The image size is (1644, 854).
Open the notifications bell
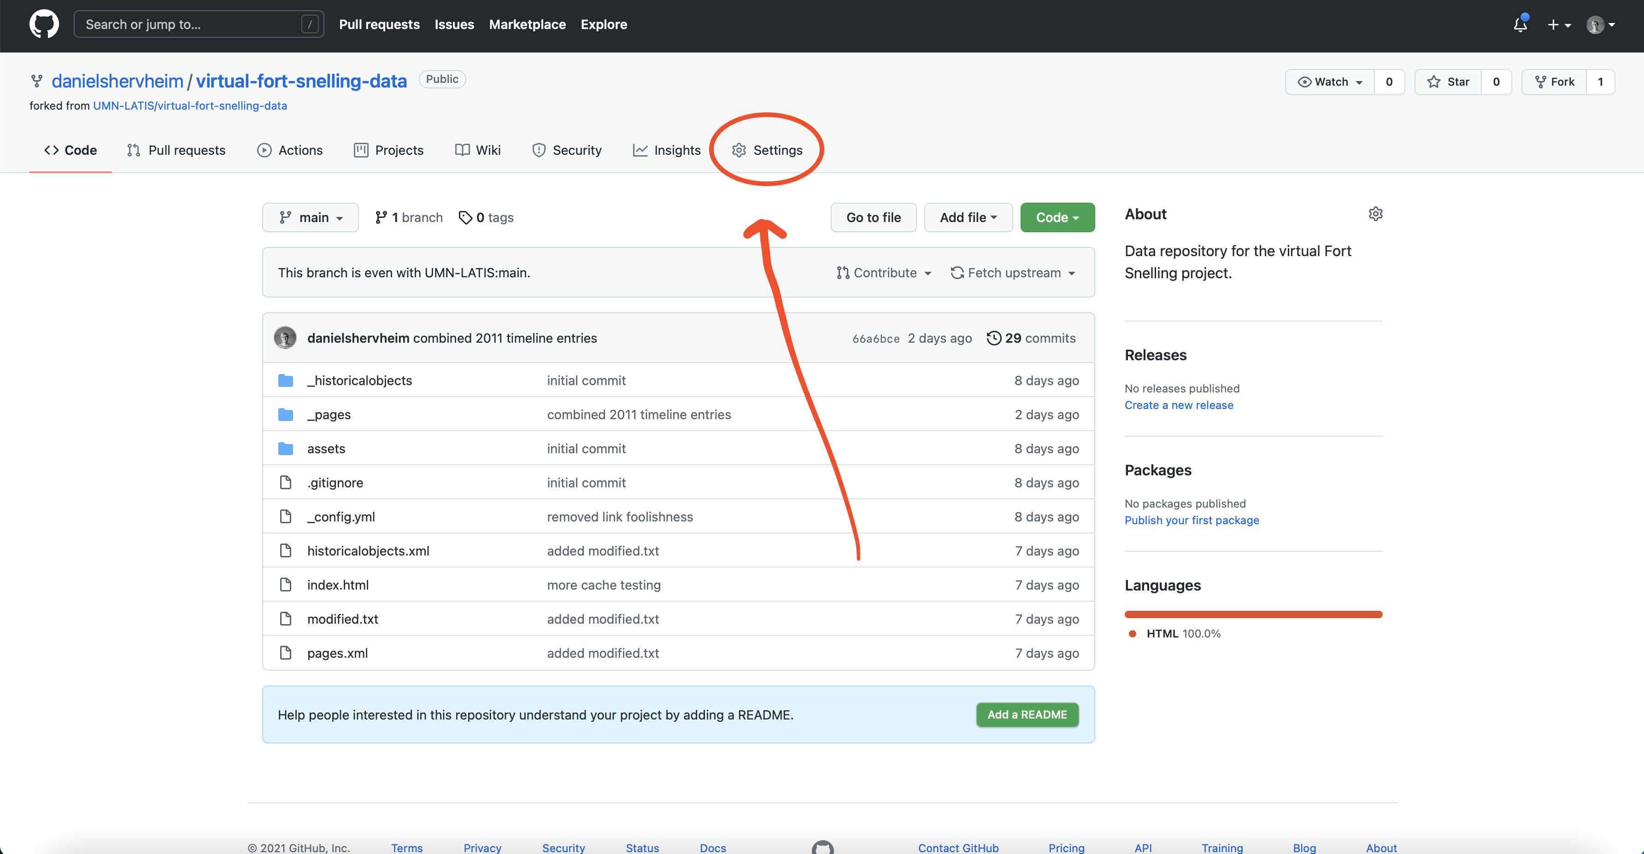point(1520,24)
